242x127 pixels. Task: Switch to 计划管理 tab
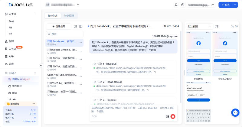tap(69, 16)
